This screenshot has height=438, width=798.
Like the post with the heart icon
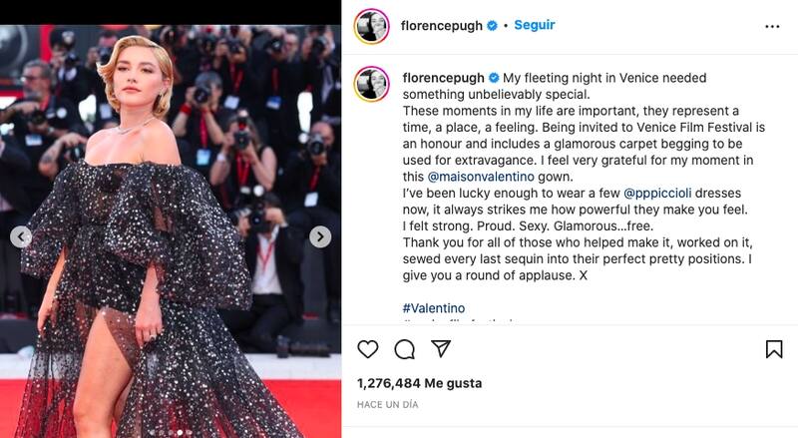pyautogui.click(x=367, y=349)
